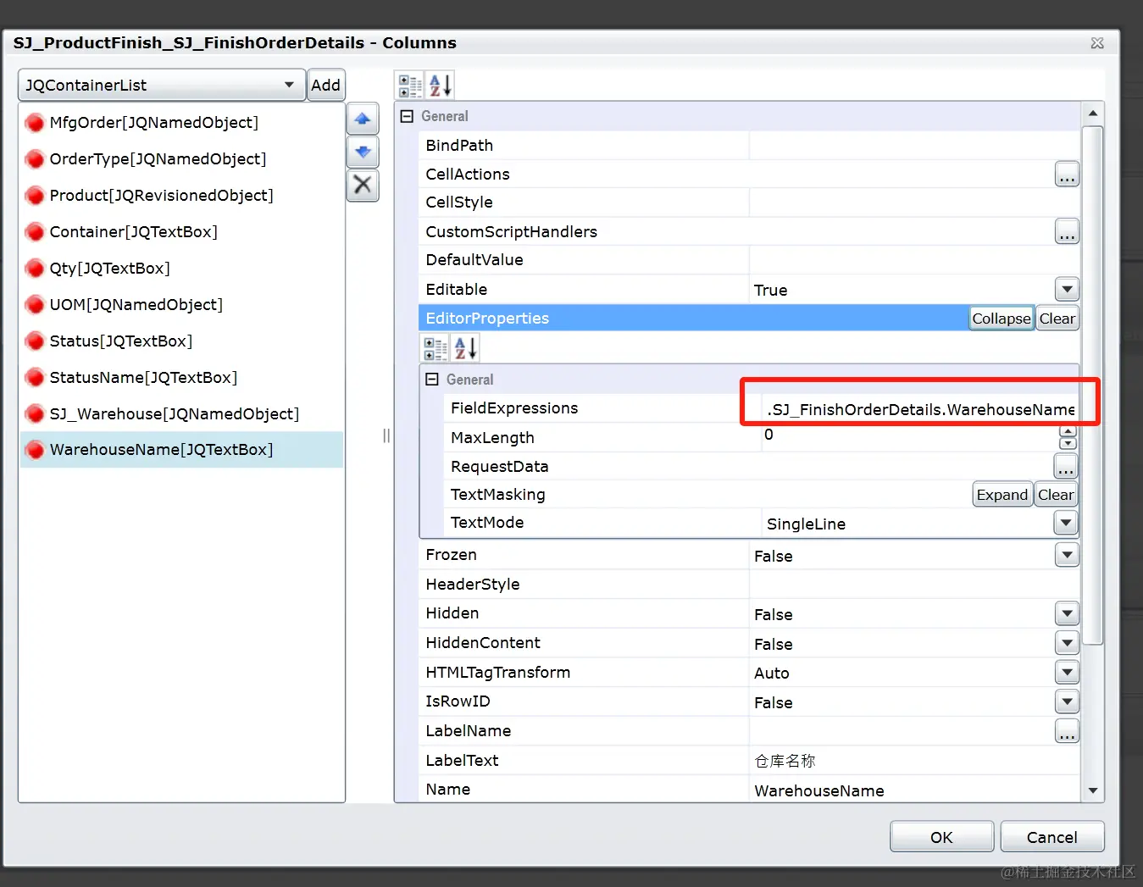Click scrollbar down arrow in property grid
Screen dimensions: 1143x887
click(1093, 791)
